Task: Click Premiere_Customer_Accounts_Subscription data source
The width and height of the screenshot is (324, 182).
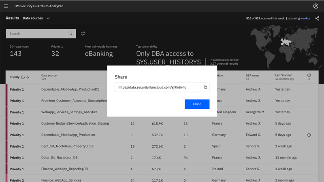Action: [74, 101]
